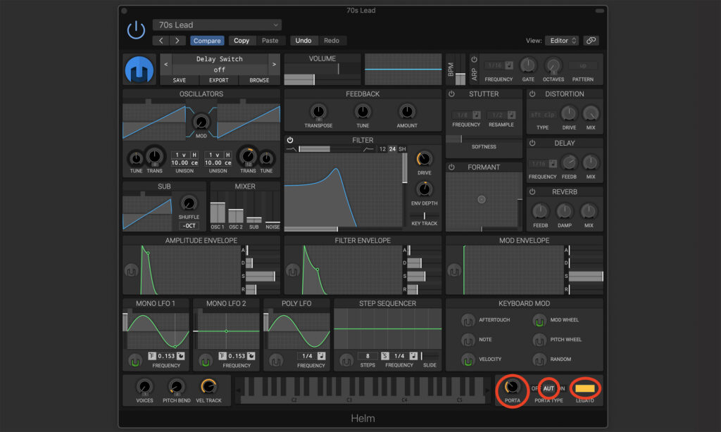The height and width of the screenshot is (432, 721).
Task: Click the Step Sequencer modulation source icon
Action: click(346, 361)
